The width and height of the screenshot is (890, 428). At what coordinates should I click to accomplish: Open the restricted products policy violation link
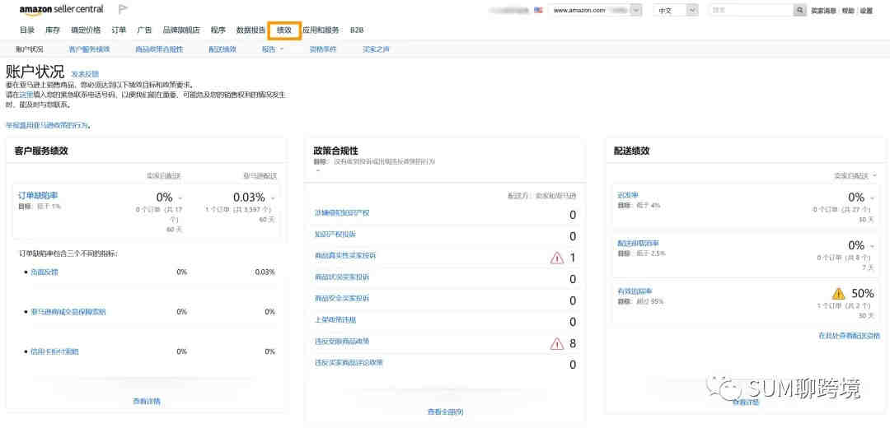[x=342, y=341]
